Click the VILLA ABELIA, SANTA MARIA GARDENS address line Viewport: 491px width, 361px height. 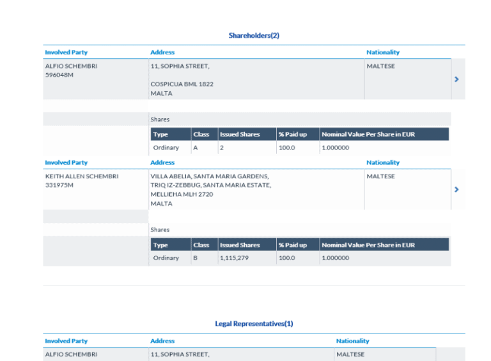tap(210, 176)
